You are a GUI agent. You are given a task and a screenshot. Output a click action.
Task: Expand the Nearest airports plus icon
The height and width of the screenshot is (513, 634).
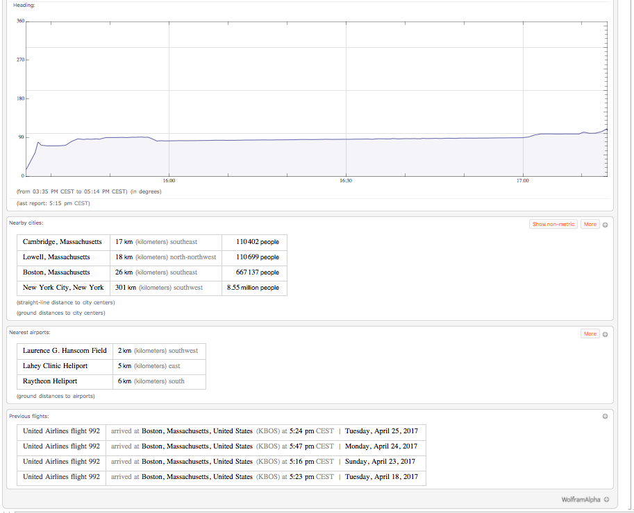pos(606,334)
